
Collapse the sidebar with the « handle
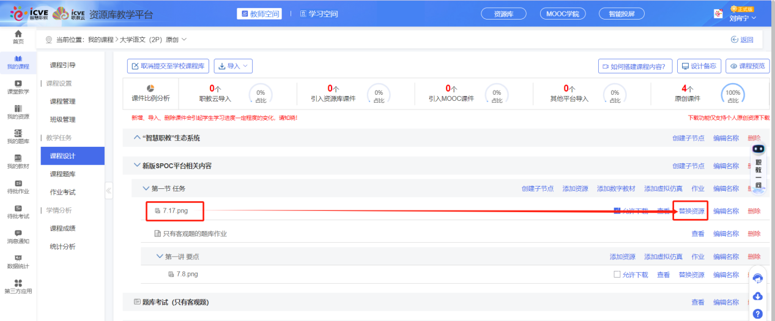(x=109, y=191)
